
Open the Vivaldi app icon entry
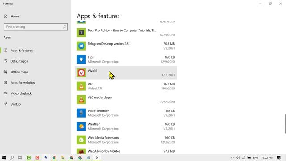(81, 73)
